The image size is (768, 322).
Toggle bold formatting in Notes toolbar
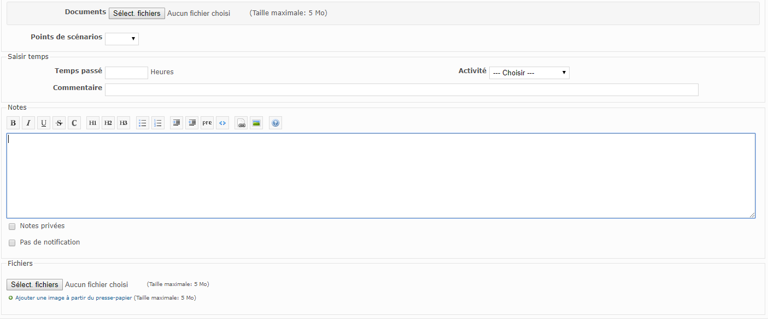(x=13, y=123)
